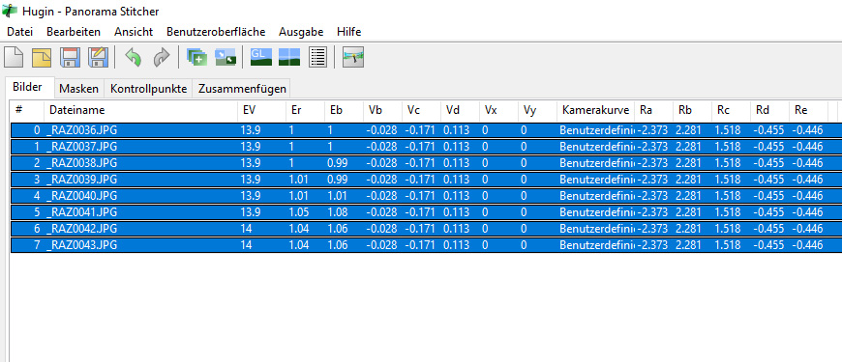Select image row _RAZ0038.JPG
The image size is (842, 362).
click(x=427, y=163)
